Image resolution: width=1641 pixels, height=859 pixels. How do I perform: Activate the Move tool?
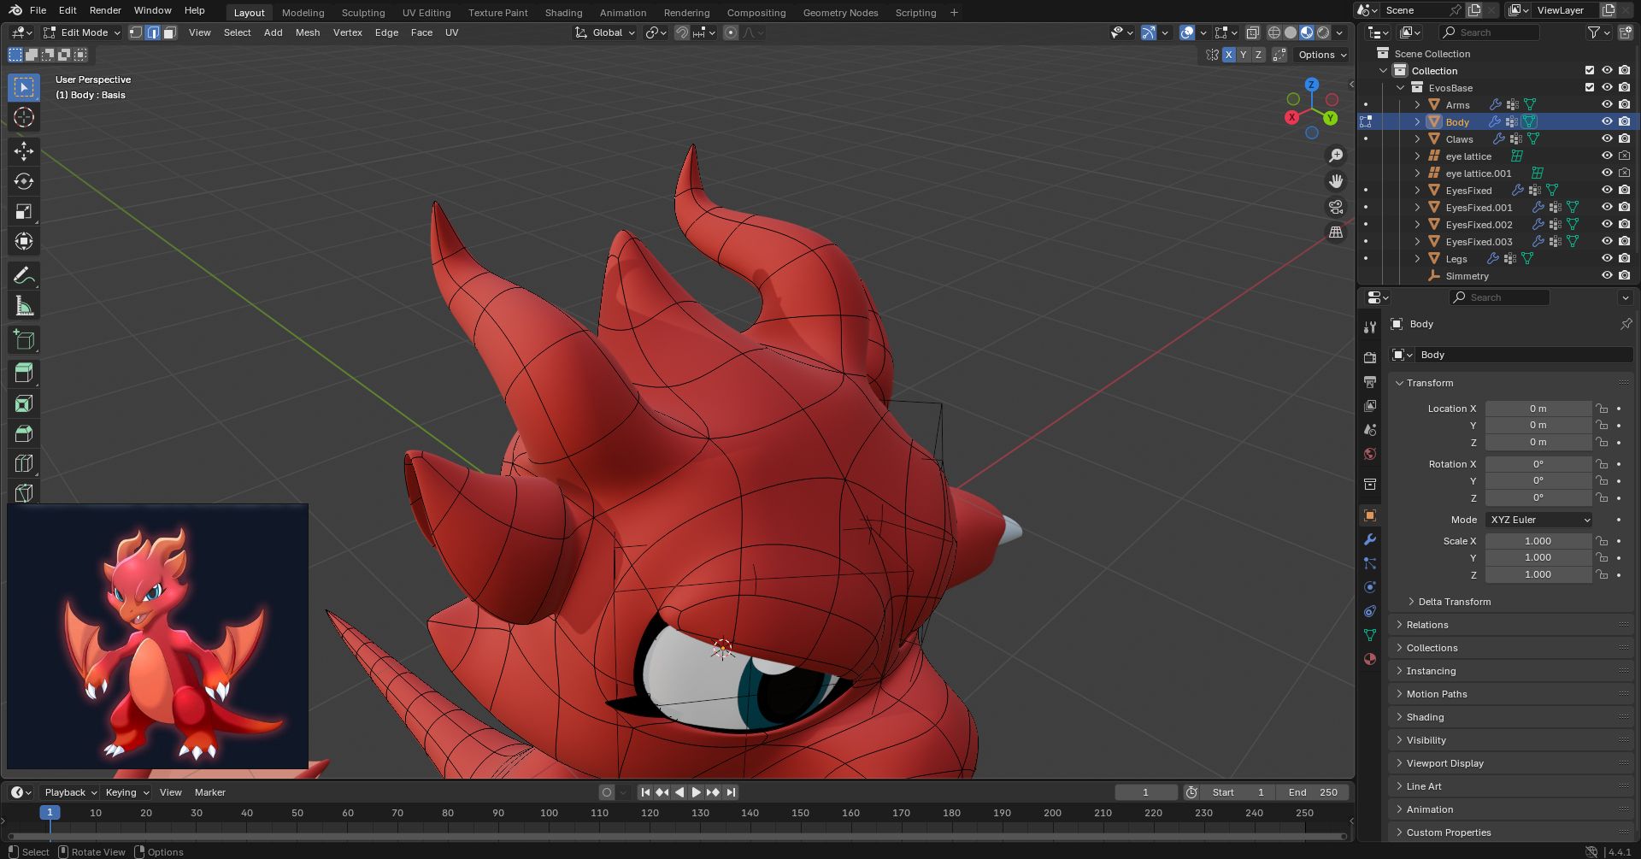(24, 151)
